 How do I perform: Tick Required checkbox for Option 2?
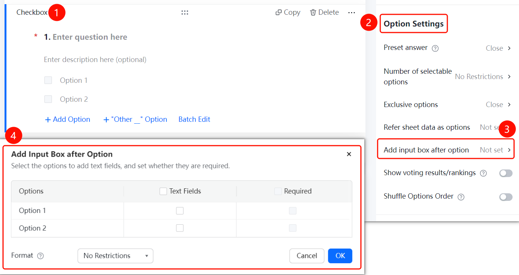click(x=293, y=228)
